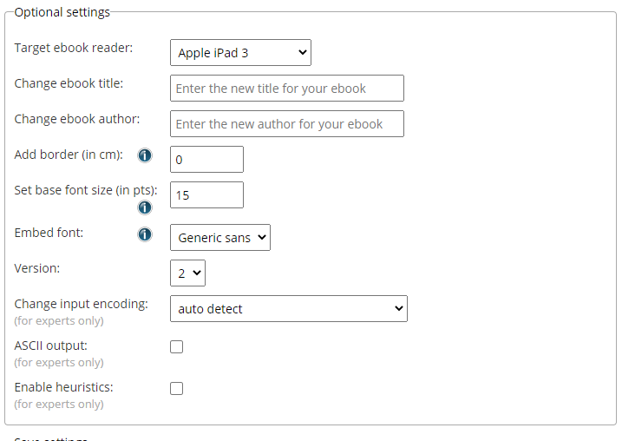This screenshot has width=622, height=441.
Task: Enable the heuristics checkbox
Action: click(x=176, y=388)
